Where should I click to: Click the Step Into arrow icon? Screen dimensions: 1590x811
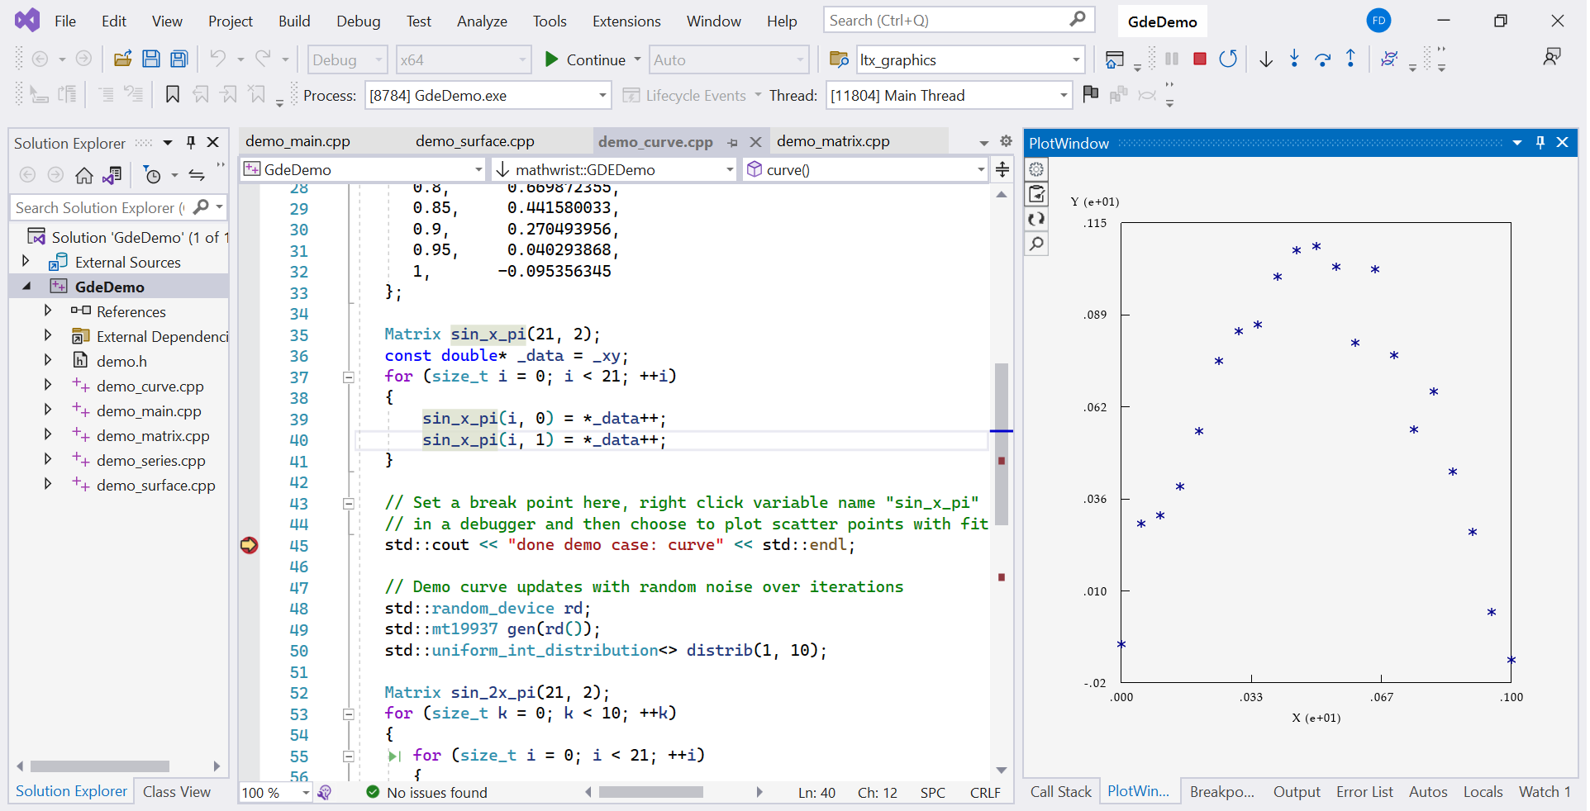[x=1294, y=59]
